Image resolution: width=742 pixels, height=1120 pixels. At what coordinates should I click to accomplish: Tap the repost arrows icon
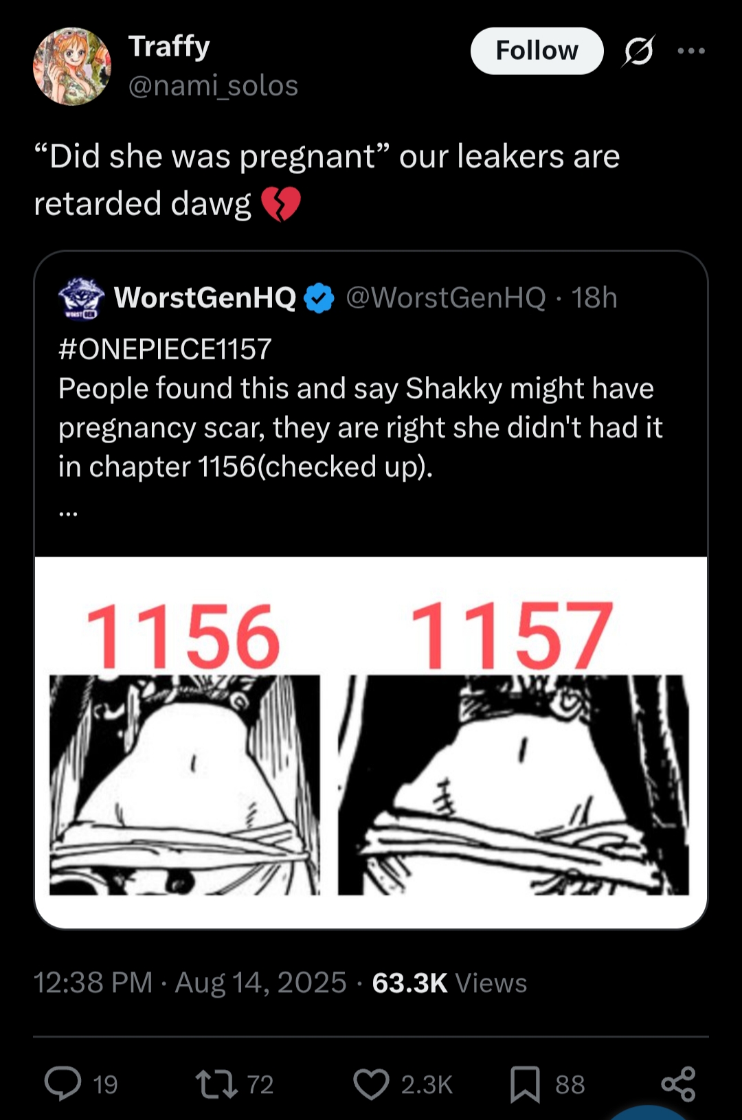(216, 1084)
